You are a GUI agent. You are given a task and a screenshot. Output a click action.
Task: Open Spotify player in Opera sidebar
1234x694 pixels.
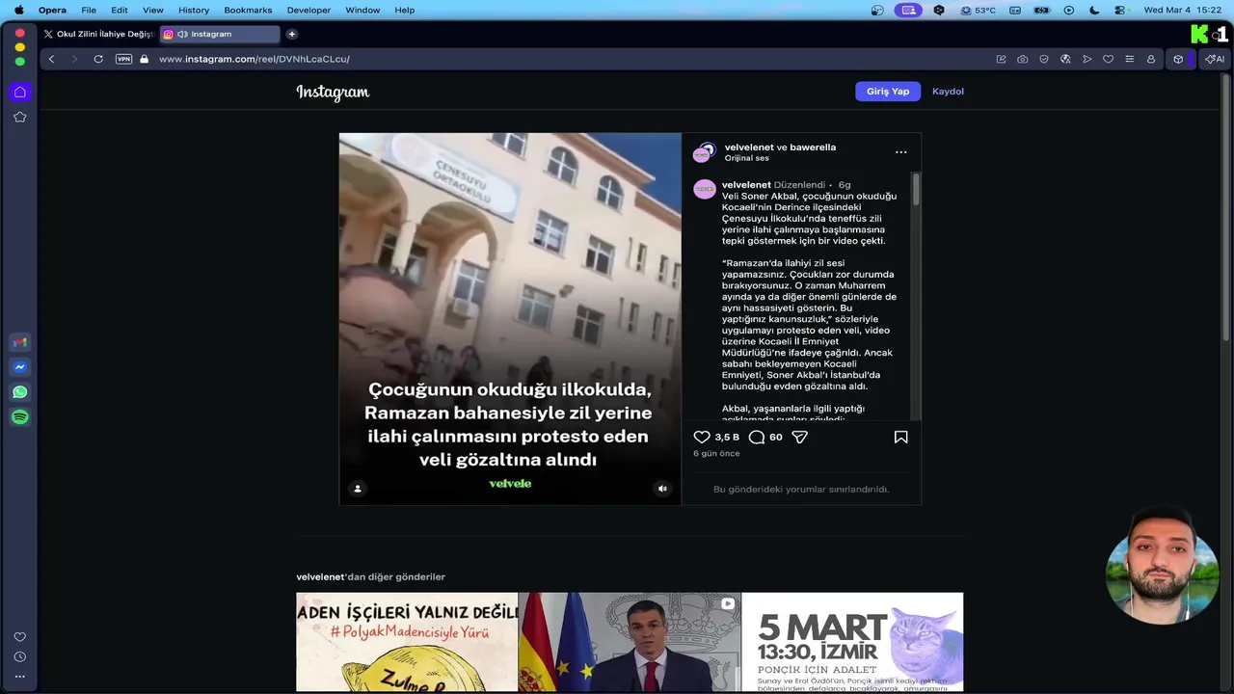tap(19, 417)
